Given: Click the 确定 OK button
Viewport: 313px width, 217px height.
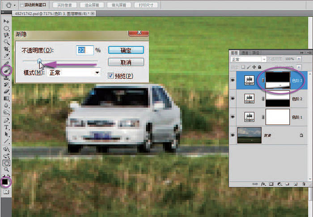Looking at the screenshot, I should (126, 50).
